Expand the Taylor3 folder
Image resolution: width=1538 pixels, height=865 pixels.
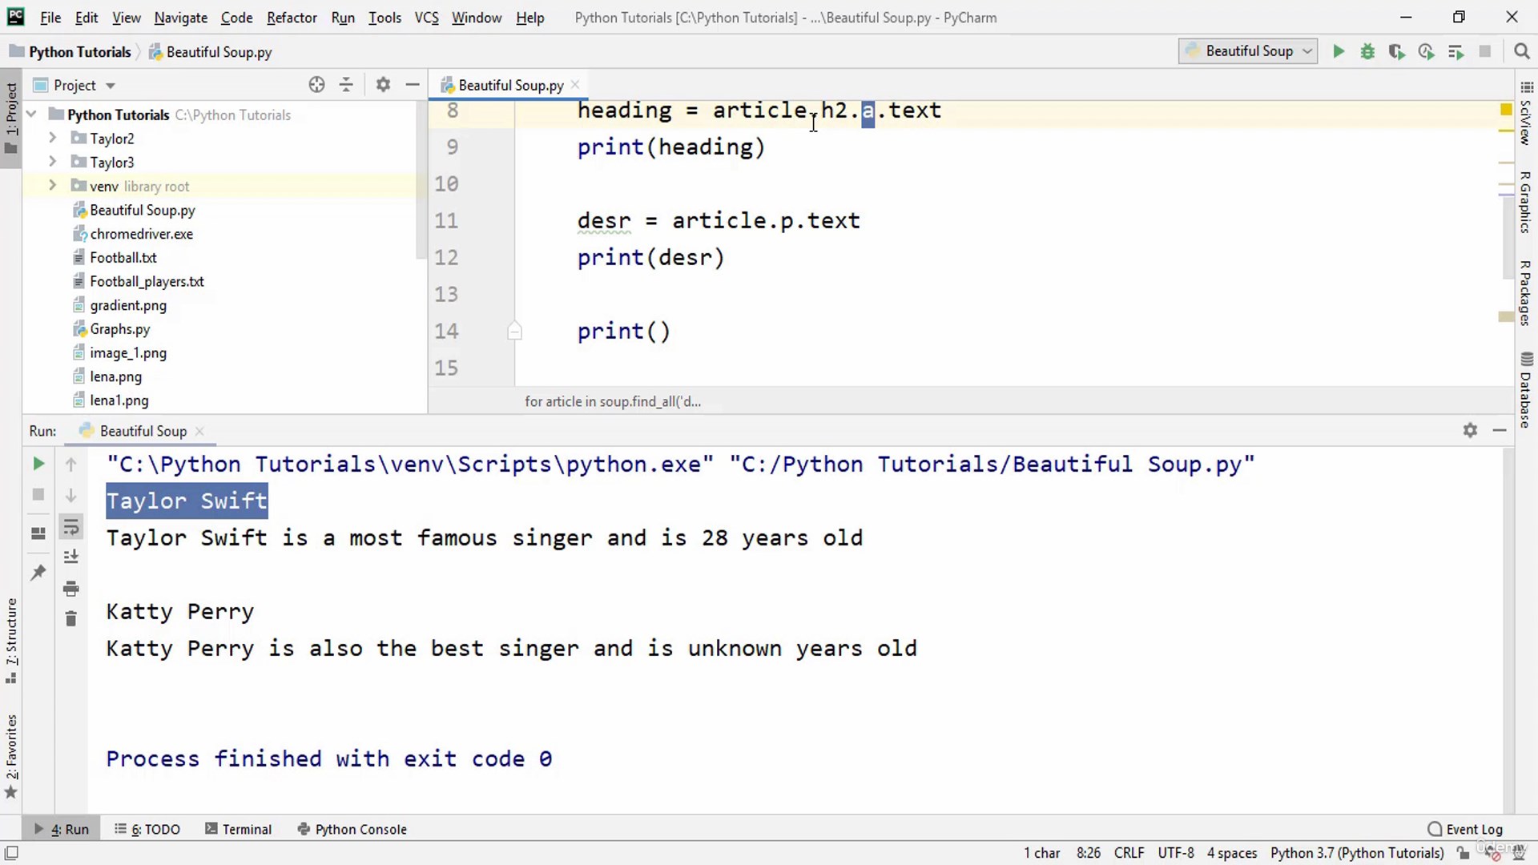click(x=52, y=162)
